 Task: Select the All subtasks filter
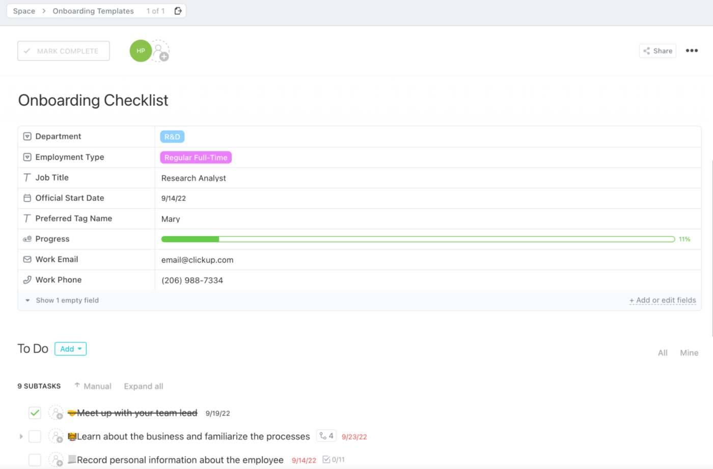coord(663,353)
